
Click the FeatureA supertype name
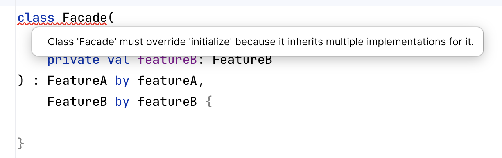coord(77,81)
